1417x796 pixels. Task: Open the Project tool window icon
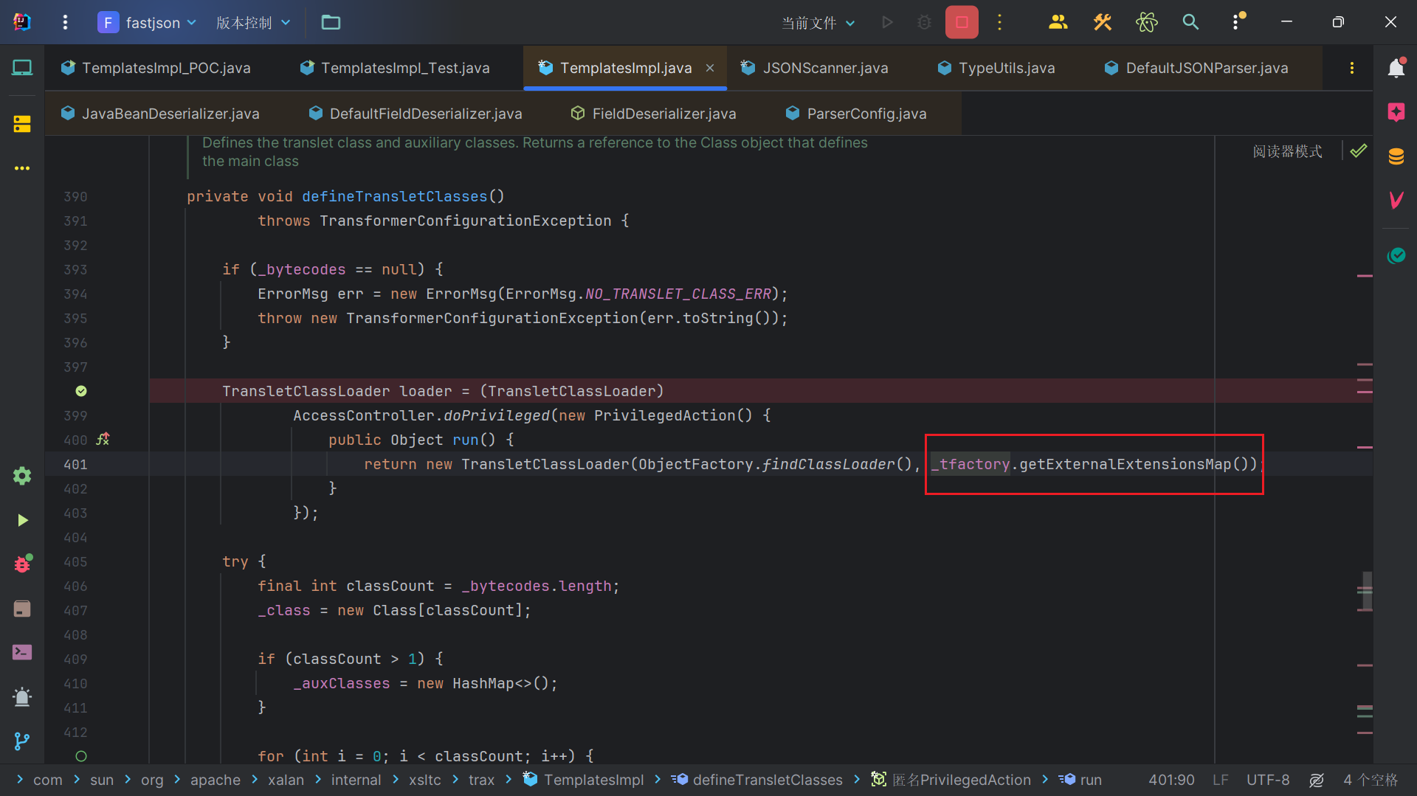(22, 68)
